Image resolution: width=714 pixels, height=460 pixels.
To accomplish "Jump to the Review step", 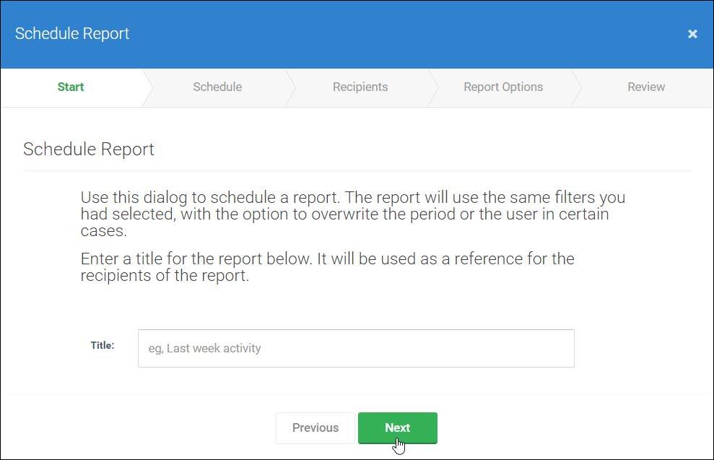I will coord(646,87).
